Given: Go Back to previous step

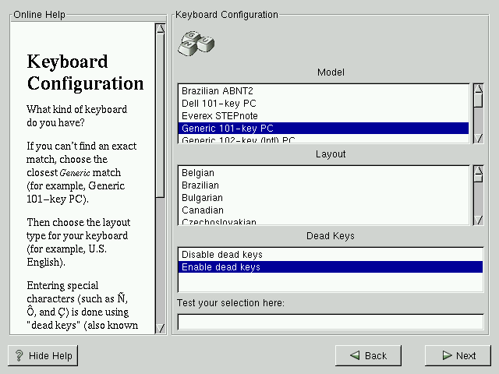Looking at the screenshot, I should 368,355.
